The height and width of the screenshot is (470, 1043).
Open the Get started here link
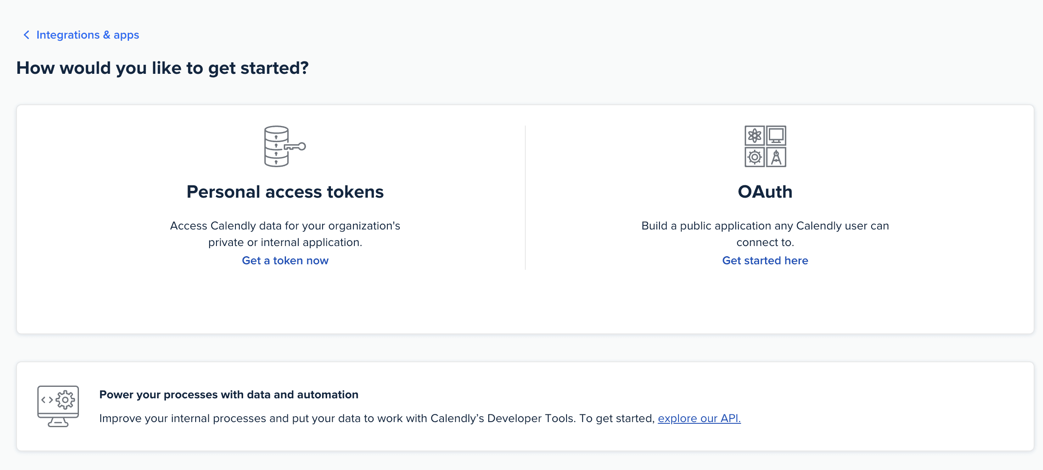coord(765,260)
